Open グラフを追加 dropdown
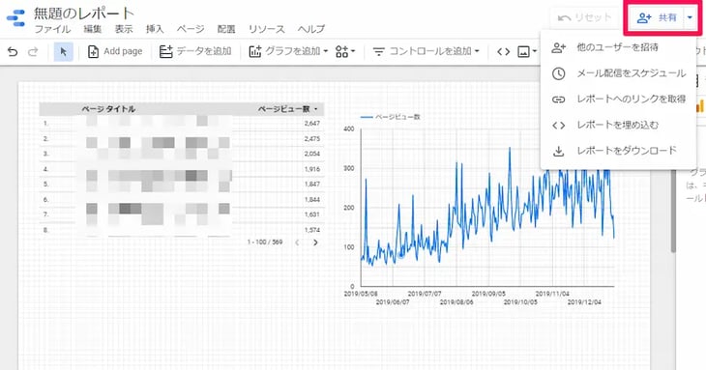 point(288,52)
